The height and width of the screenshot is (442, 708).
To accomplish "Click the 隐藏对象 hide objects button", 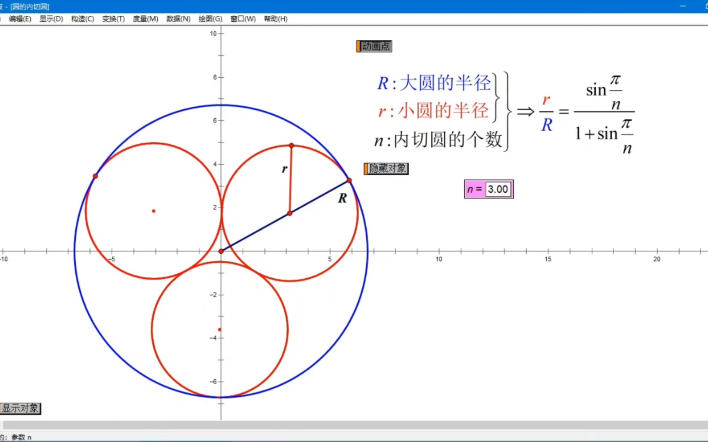I will coord(386,169).
